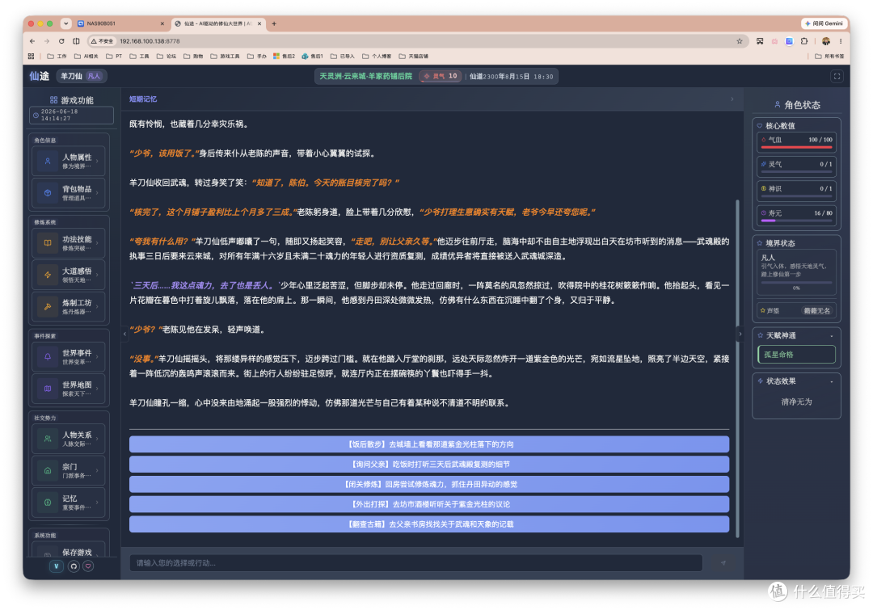Expand the 人物属性 row chevron

(x=98, y=162)
